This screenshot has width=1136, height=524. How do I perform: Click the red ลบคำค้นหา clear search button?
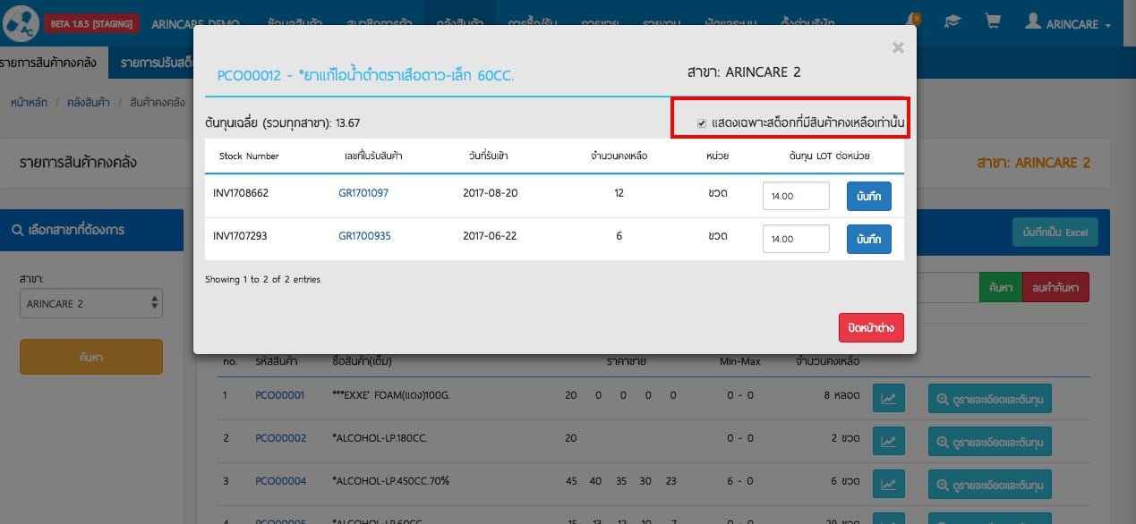coord(1055,287)
